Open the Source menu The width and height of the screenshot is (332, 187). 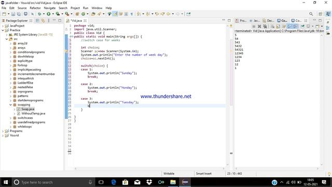pos(22,8)
